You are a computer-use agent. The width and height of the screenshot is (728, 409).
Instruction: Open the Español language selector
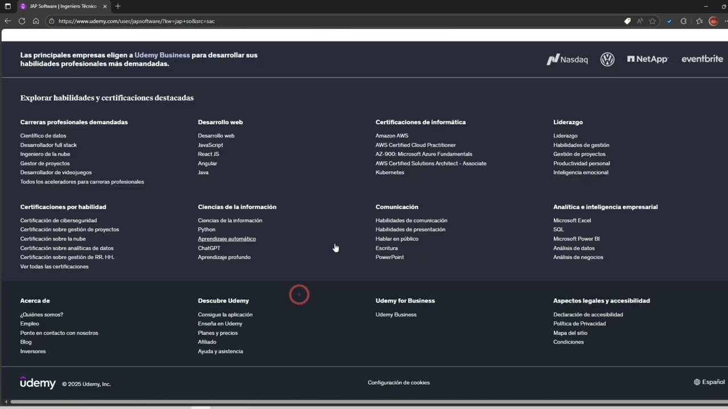(709, 382)
